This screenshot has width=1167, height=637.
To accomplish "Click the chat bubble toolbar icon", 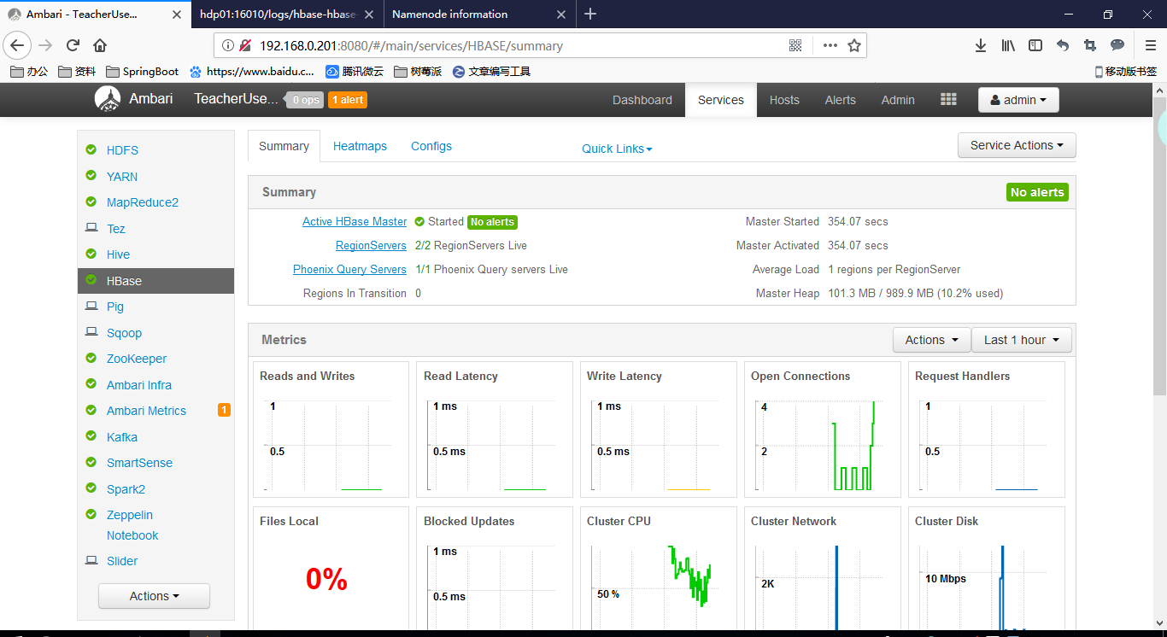I will coord(1117,45).
